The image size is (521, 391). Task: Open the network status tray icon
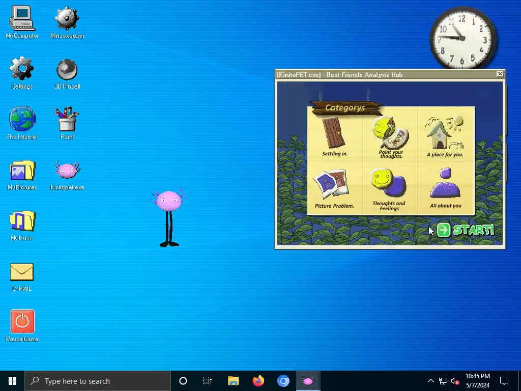click(x=443, y=381)
